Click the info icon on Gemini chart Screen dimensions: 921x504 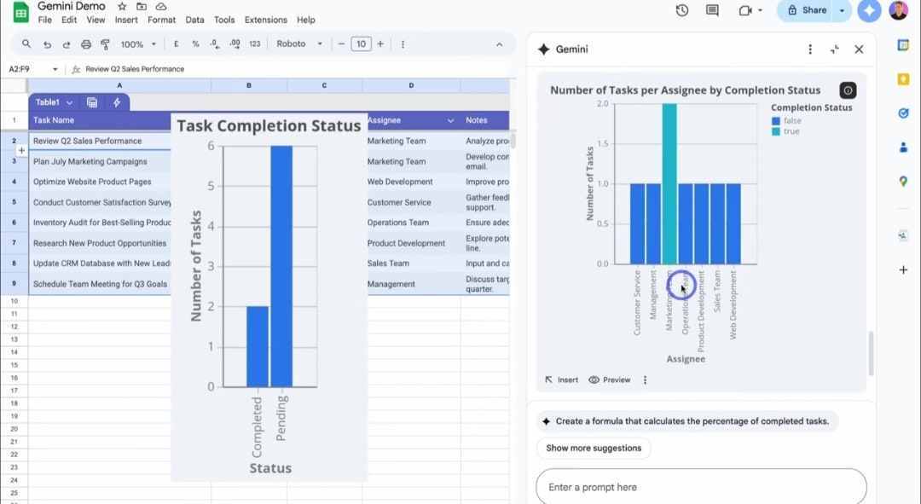coord(848,90)
